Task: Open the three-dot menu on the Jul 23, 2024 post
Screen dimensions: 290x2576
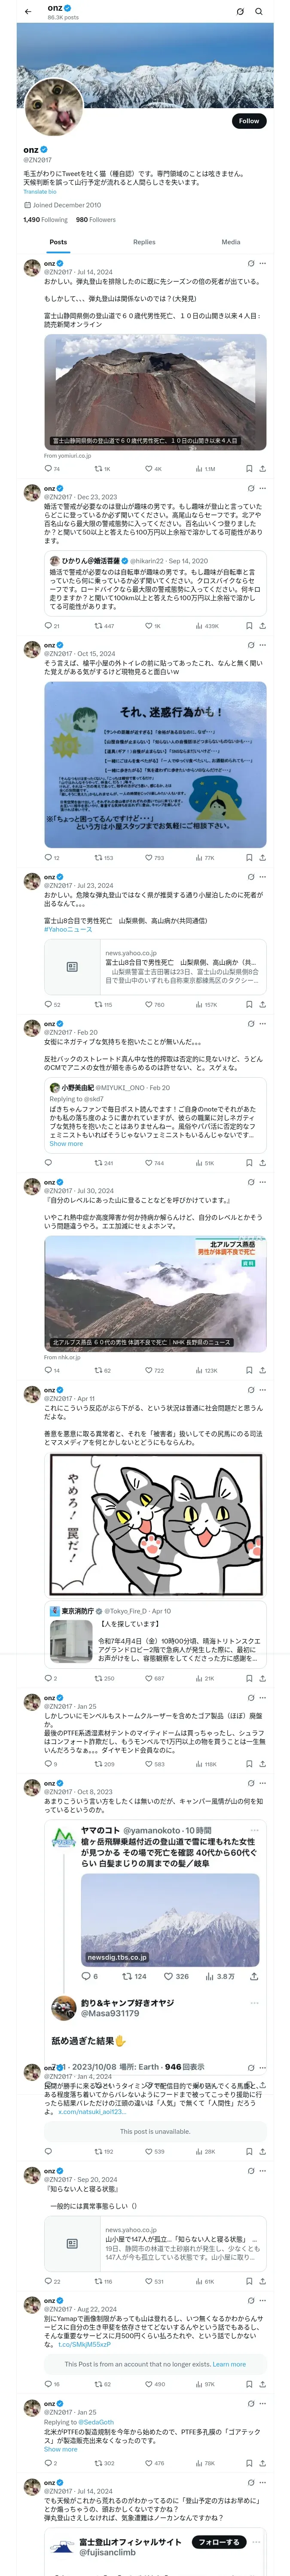Action: click(x=263, y=877)
